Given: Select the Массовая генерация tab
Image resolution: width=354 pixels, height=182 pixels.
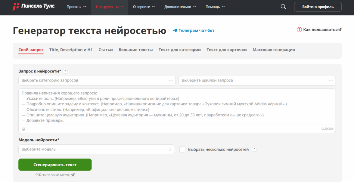Looking at the screenshot, I should pyautogui.click(x=274, y=50).
